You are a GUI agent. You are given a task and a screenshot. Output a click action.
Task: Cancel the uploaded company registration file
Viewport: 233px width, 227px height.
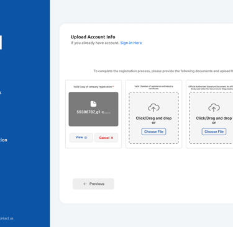(x=106, y=138)
